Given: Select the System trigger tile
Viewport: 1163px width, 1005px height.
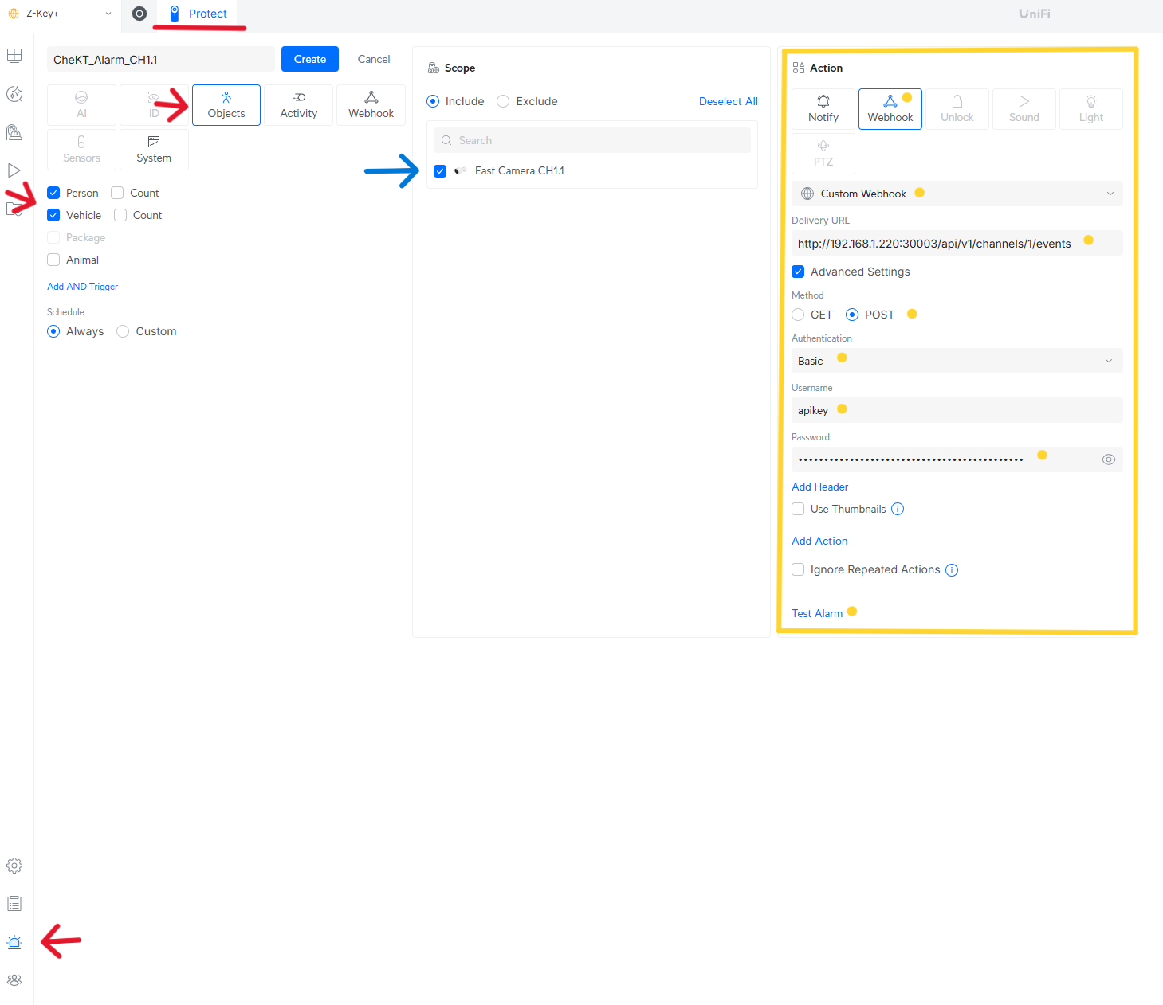Looking at the screenshot, I should (x=154, y=150).
